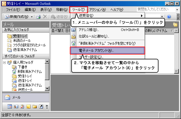Click the Outlook clock icon in the title bar
The width and height of the screenshot is (181, 119).
click(x=4, y=4)
